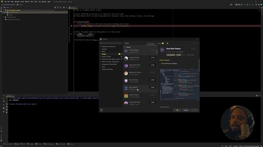The width and height of the screenshot is (263, 147).
Task: Click the Solarized Themes yin-yang plugin icon
Action: coord(126,58)
